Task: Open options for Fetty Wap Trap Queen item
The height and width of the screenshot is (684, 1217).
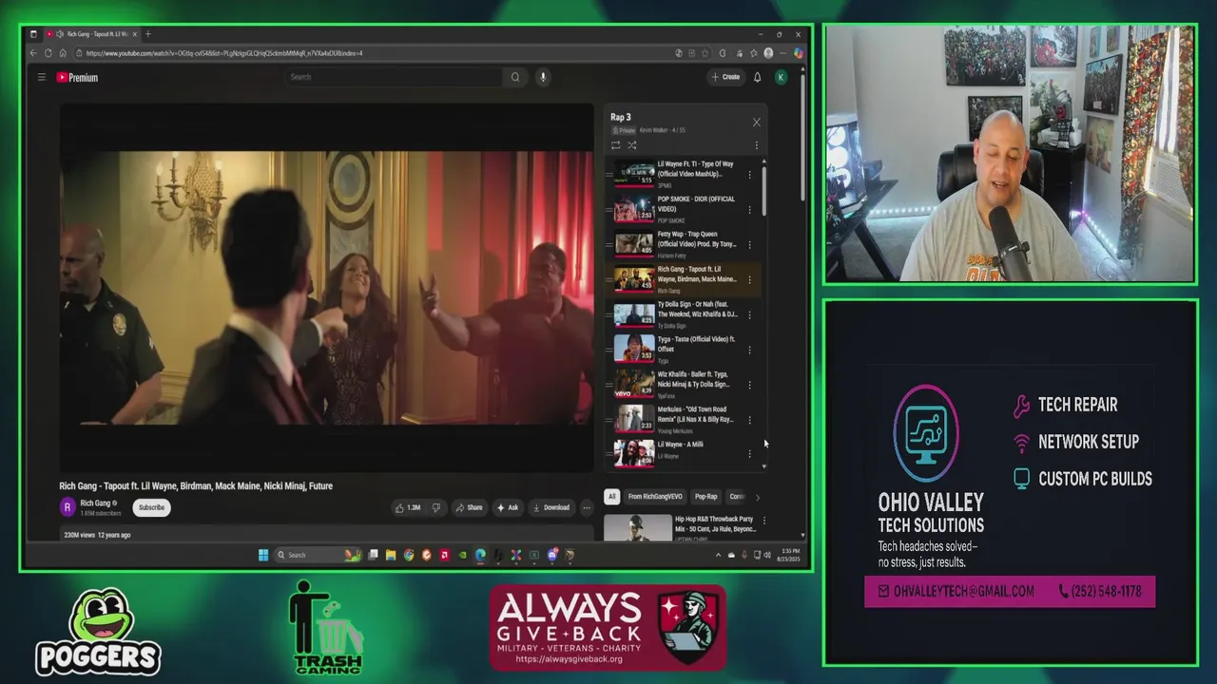Action: click(x=749, y=245)
